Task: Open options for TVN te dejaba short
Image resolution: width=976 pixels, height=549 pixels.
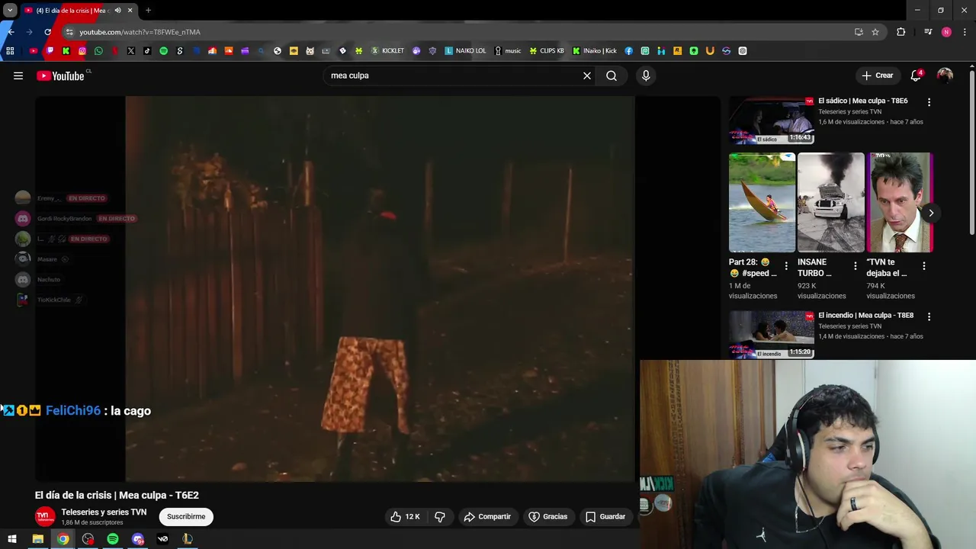Action: pos(924,266)
